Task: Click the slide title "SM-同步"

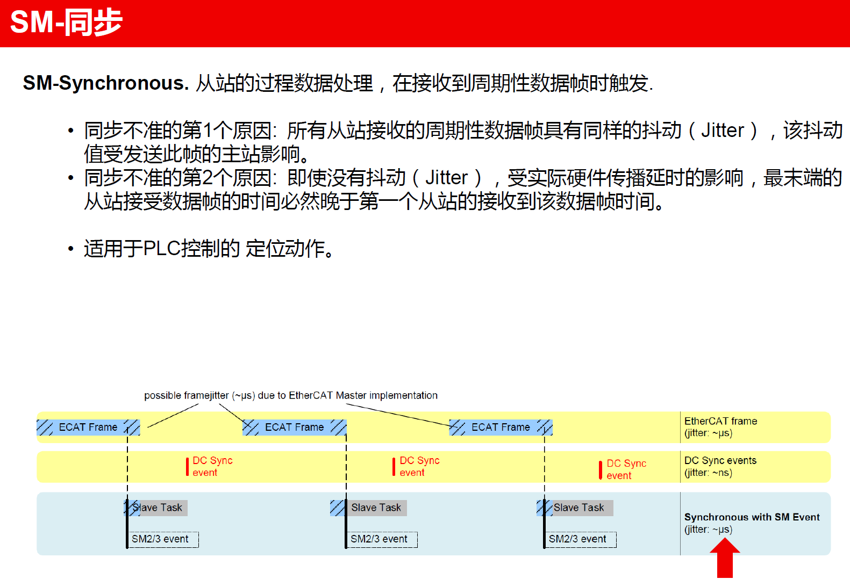Action: click(66, 23)
